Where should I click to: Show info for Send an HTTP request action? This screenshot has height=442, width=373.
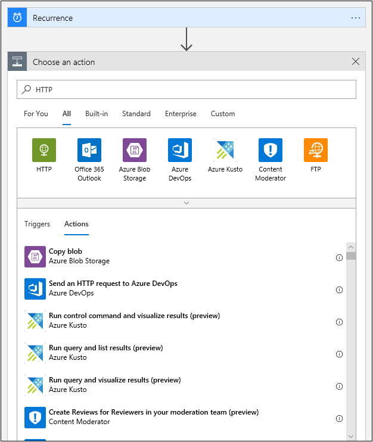(x=339, y=290)
